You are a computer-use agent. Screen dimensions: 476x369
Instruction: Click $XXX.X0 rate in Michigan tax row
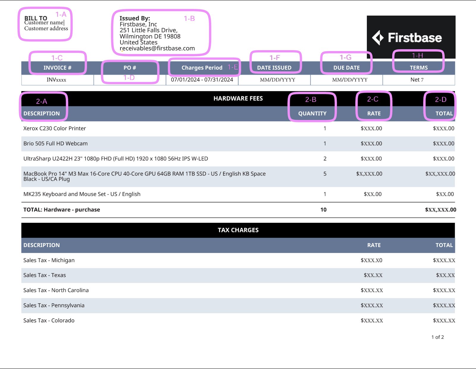pos(372,260)
